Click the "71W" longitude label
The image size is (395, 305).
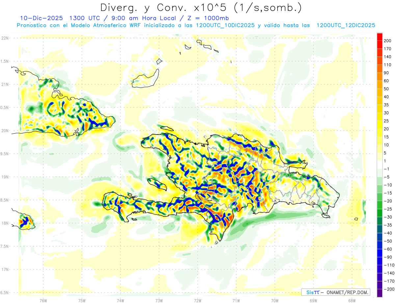[x=236, y=300]
